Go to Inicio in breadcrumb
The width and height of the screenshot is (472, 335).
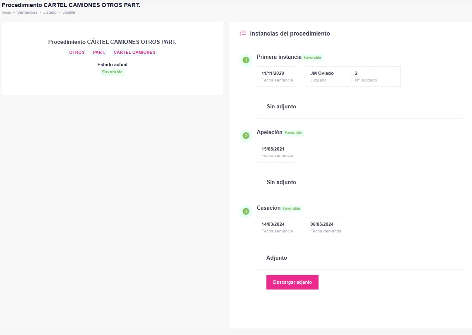[7, 12]
